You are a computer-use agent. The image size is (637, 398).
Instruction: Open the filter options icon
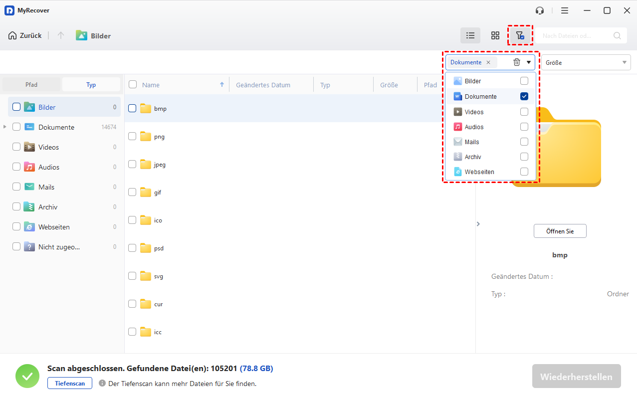520,35
